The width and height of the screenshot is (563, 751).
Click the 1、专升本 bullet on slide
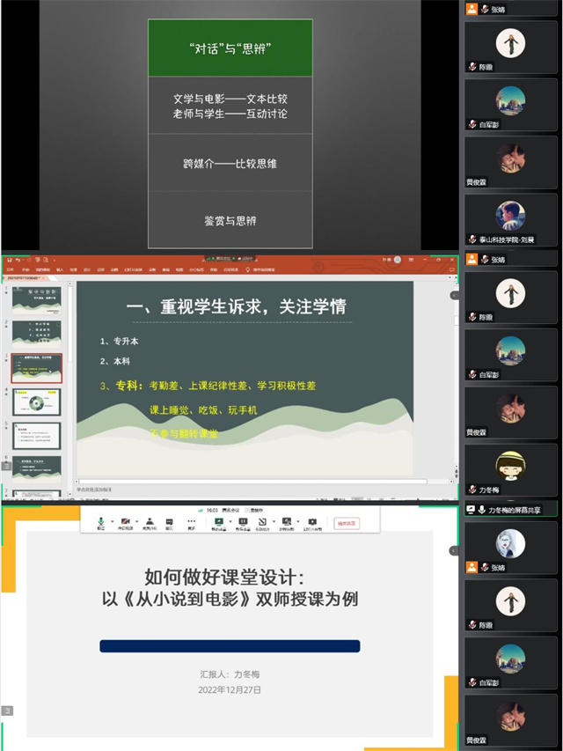[120, 341]
